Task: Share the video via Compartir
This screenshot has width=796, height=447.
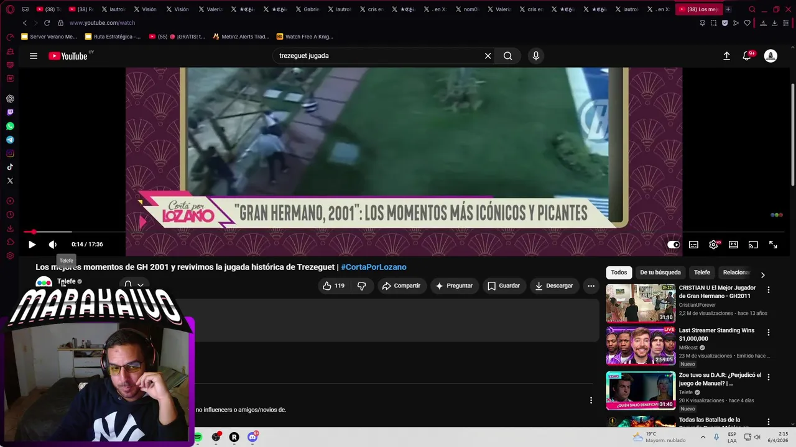Action: tap(401, 286)
